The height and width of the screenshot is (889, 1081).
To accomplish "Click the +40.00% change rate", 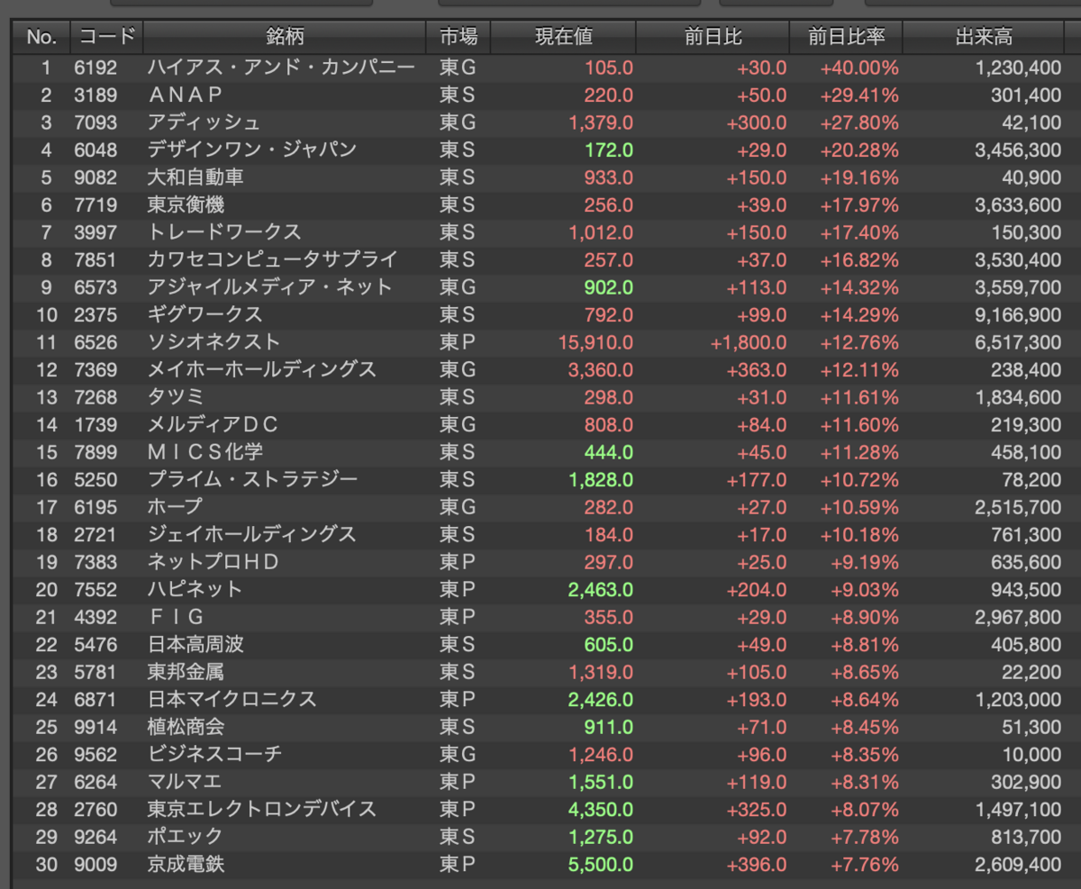I will pyautogui.click(x=859, y=68).
